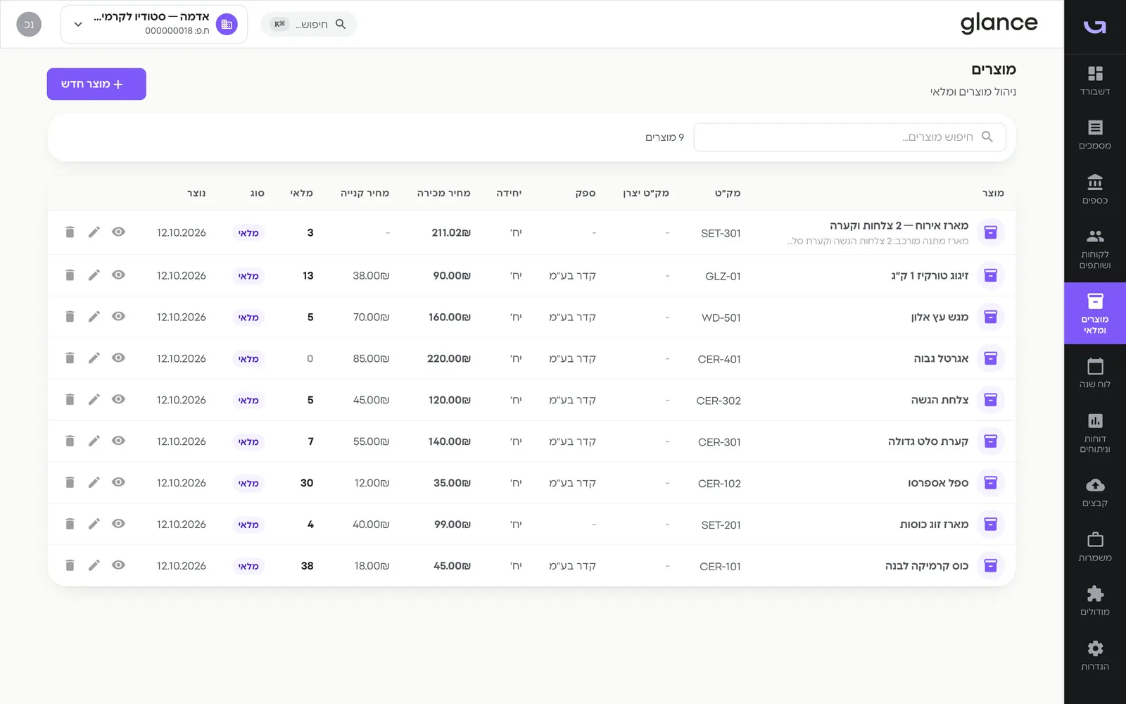The width and height of the screenshot is (1126, 704).
Task: Open הגדרות settings in sidebar
Action: (1095, 655)
